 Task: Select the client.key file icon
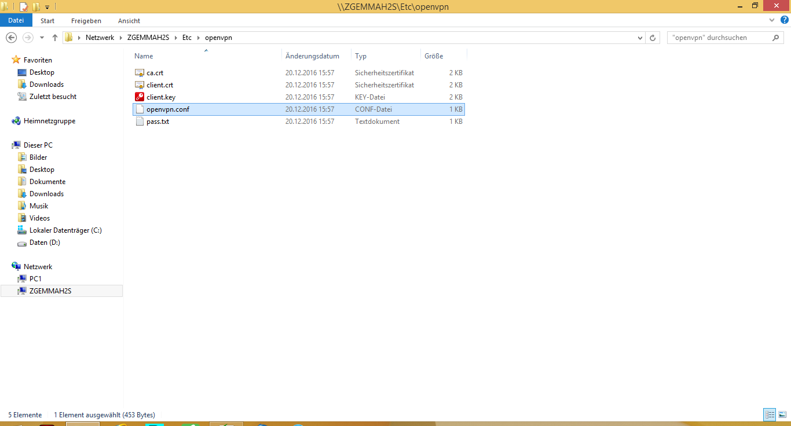(139, 97)
